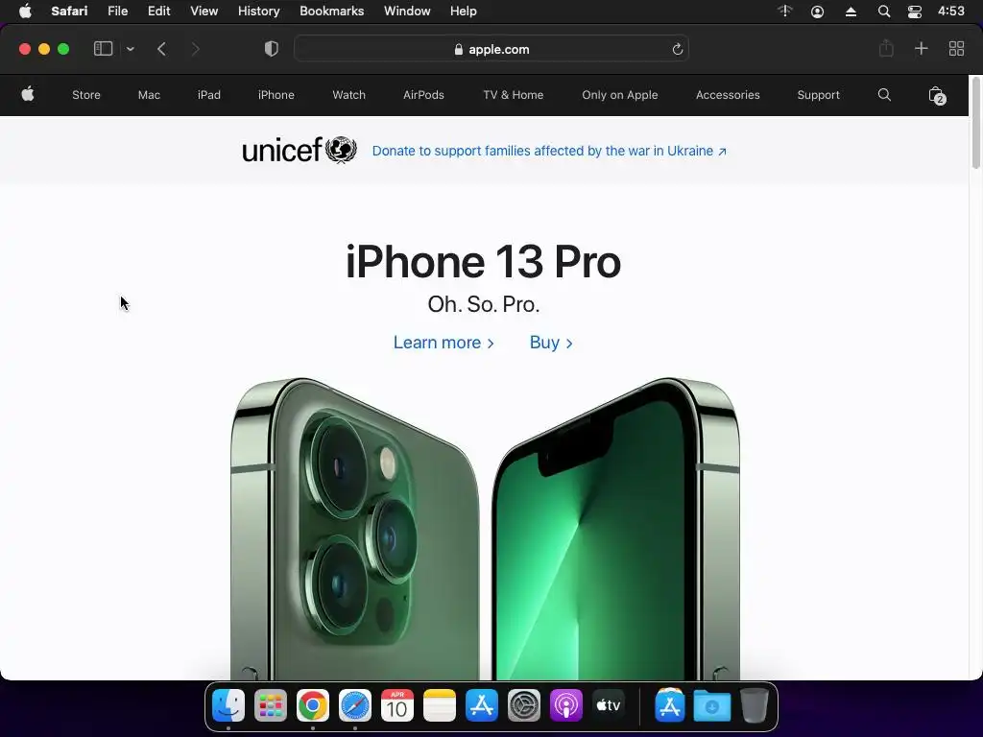Select iPhone in the site navigation

coord(276,95)
